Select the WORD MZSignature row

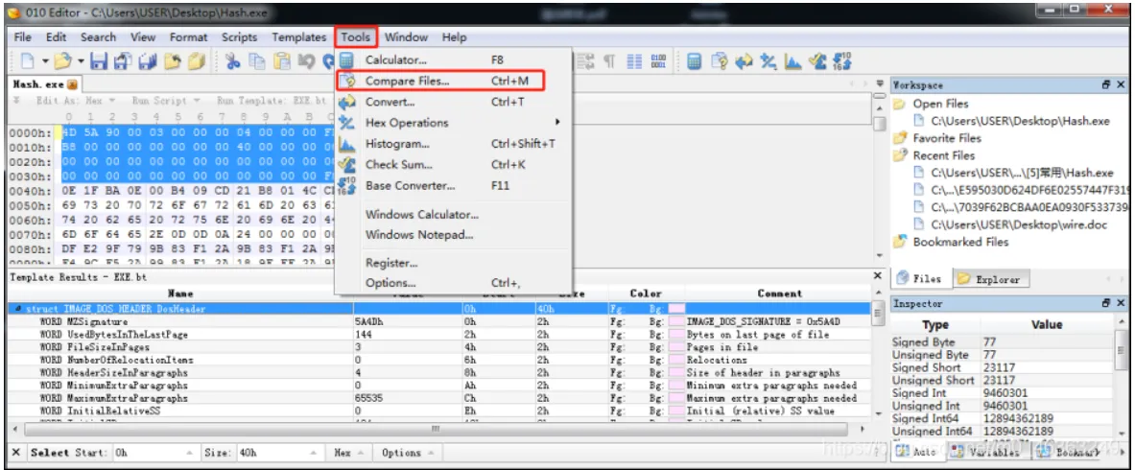point(438,321)
